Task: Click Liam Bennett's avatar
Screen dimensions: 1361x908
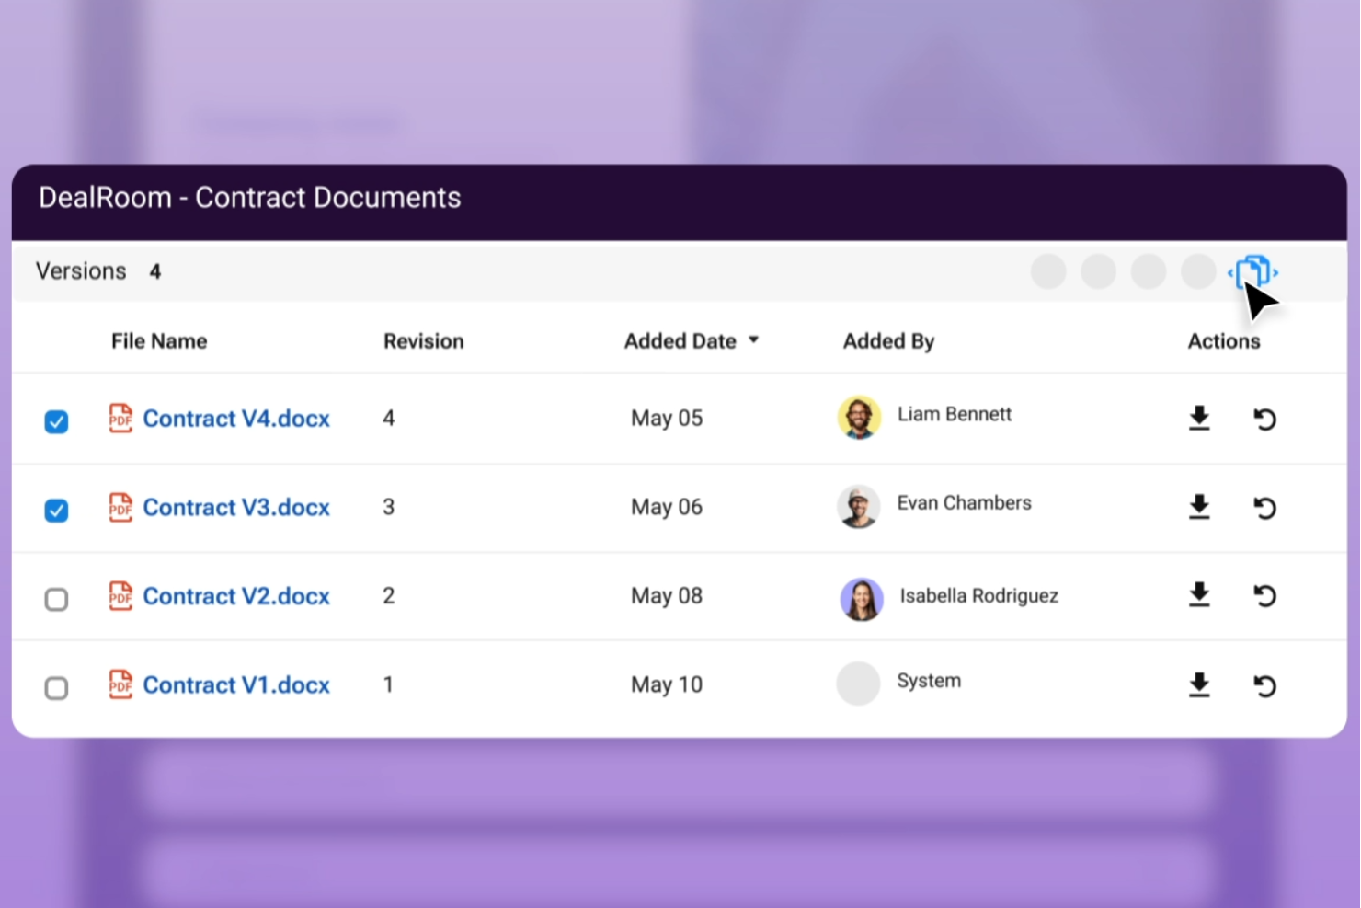Action: [859, 418]
